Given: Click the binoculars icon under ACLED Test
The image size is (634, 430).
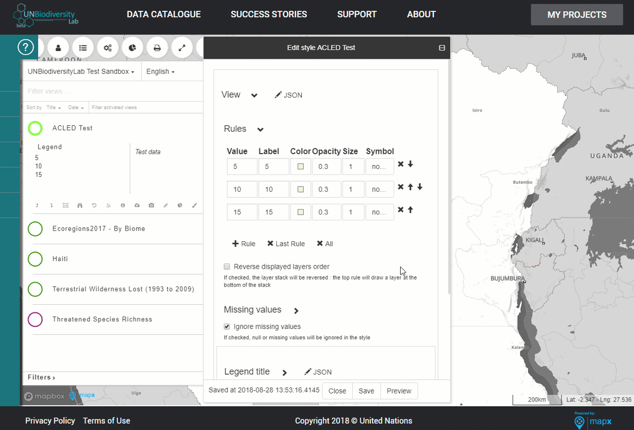Looking at the screenshot, I should [x=80, y=205].
